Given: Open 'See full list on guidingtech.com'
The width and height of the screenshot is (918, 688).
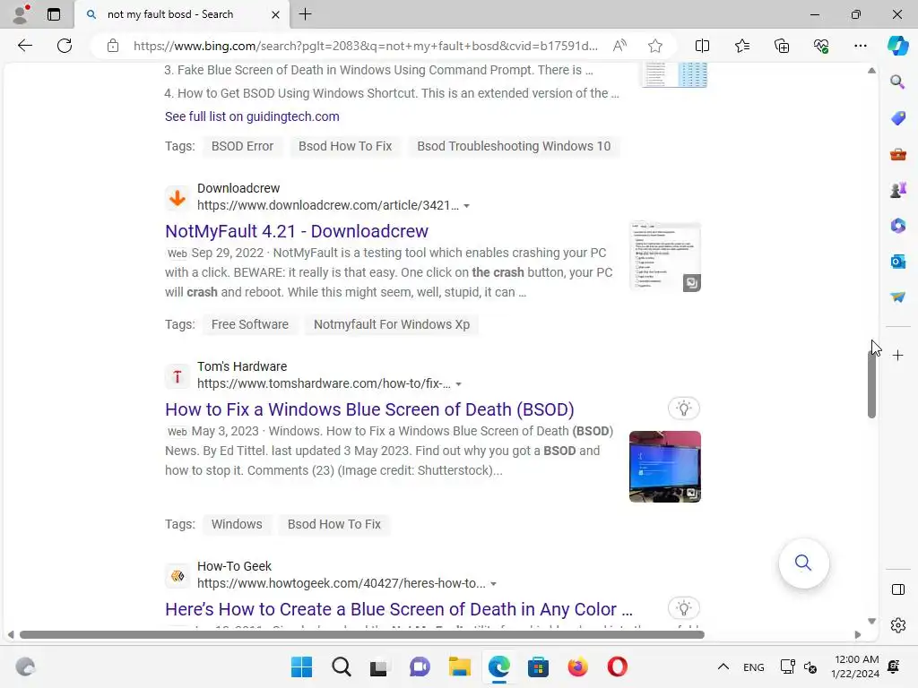Looking at the screenshot, I should click(x=252, y=116).
